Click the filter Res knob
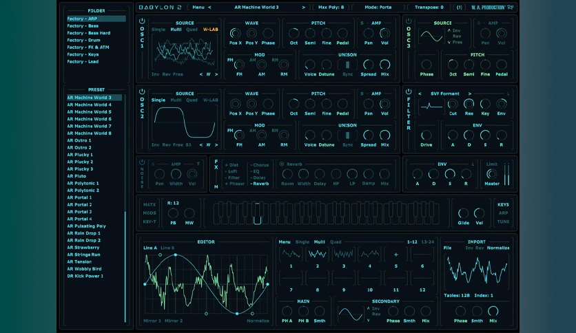 click(x=469, y=104)
